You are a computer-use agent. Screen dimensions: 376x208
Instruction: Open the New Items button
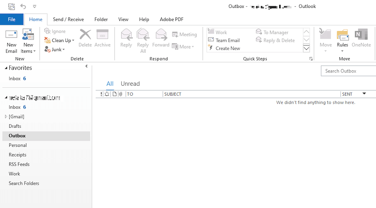[x=28, y=41]
